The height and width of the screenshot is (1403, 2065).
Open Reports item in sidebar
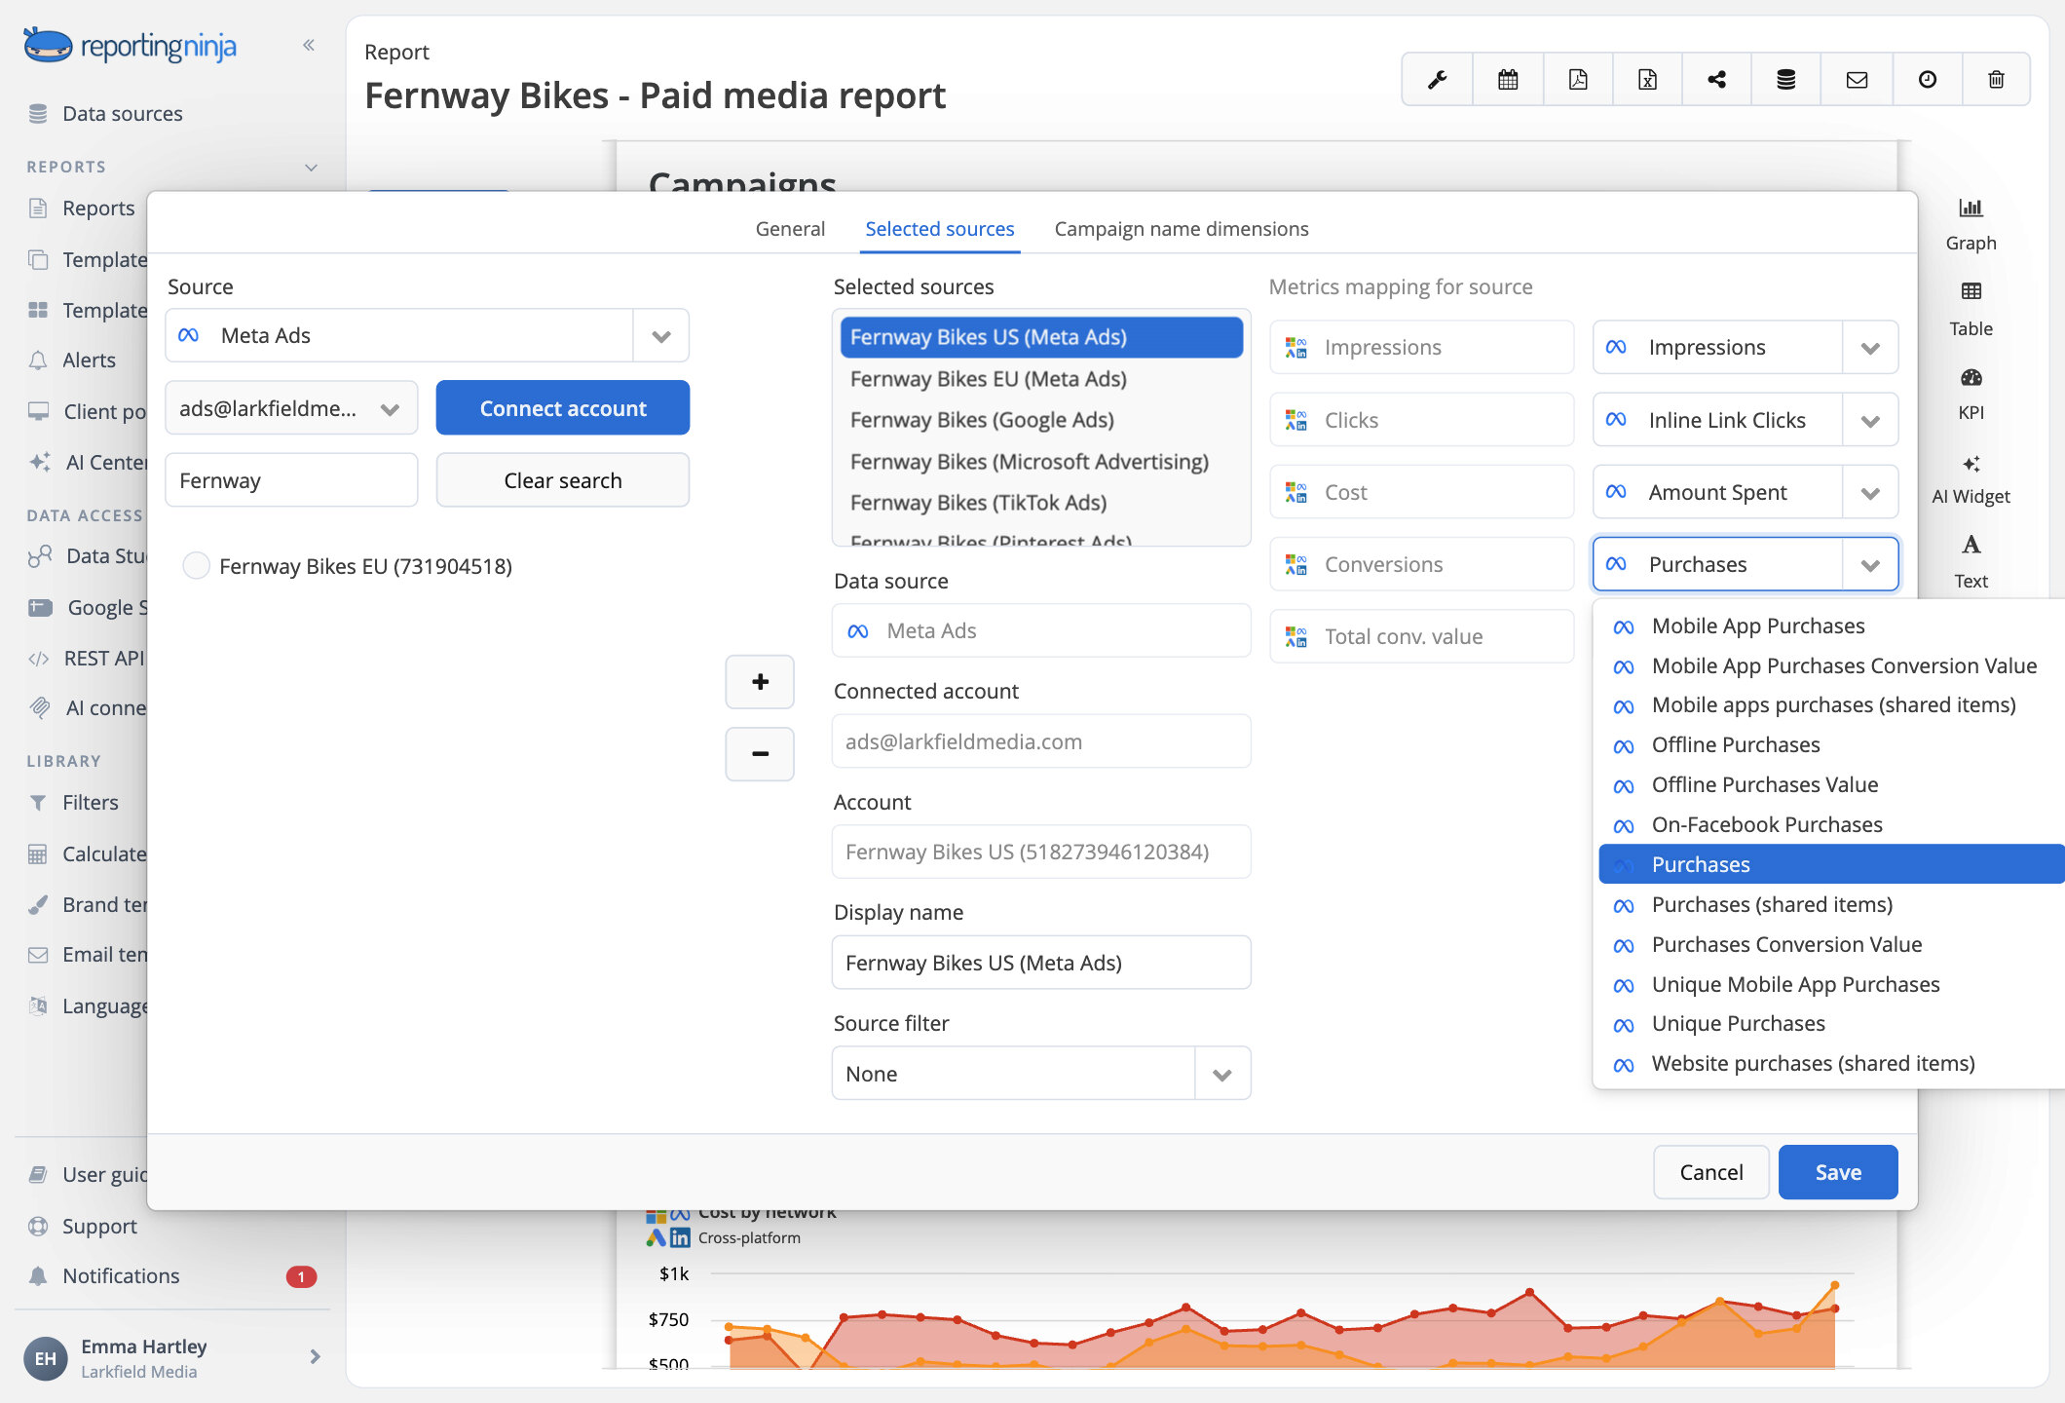82,208
